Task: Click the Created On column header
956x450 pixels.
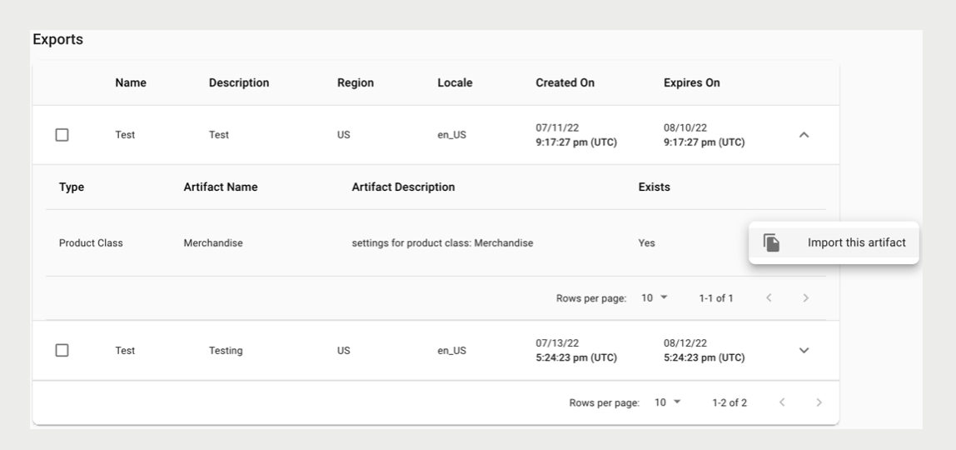Action: pos(565,83)
